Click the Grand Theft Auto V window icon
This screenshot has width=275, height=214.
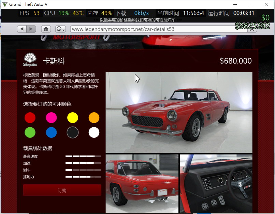click(x=5, y=4)
